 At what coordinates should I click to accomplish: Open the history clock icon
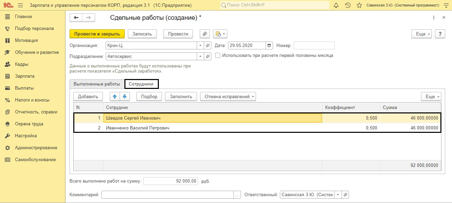pyautogui.click(x=348, y=5)
